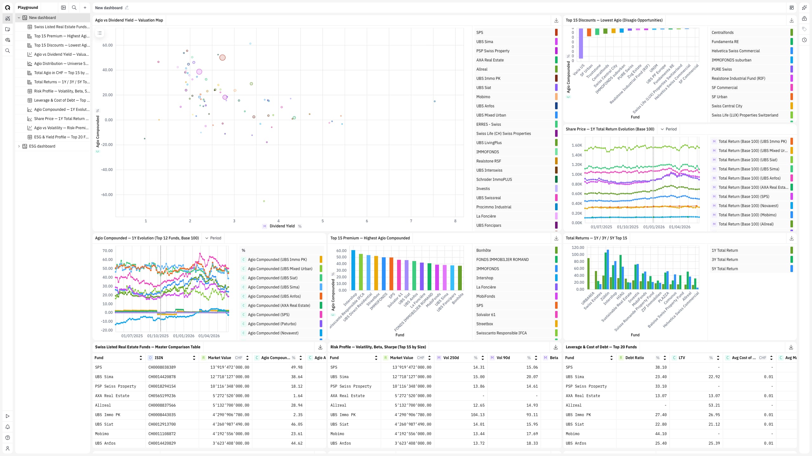The height and width of the screenshot is (456, 812).
Task: Click large SPS bubble on scatter chart
Action: coord(222,58)
